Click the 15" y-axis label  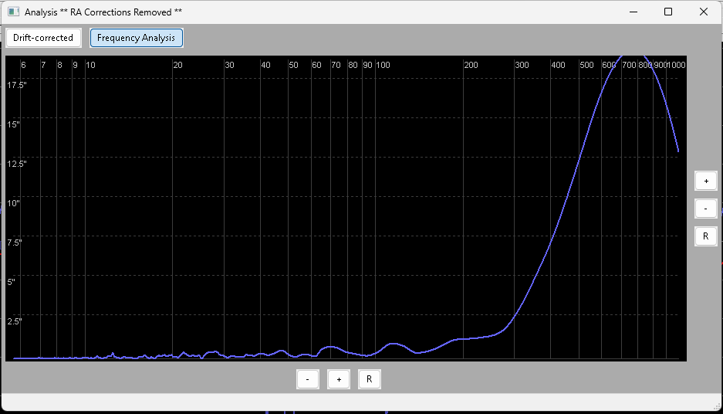[x=13, y=124]
